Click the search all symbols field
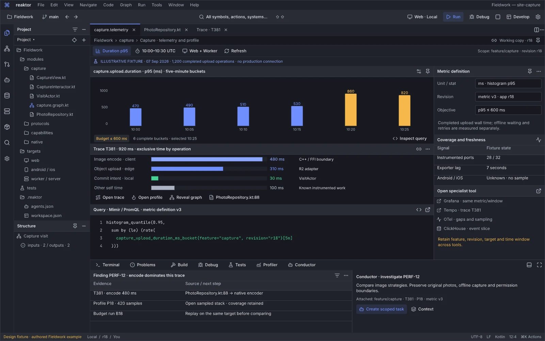 (233, 17)
